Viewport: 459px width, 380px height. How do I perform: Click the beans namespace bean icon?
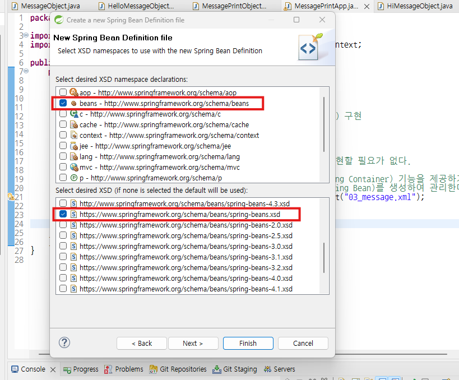click(x=74, y=103)
